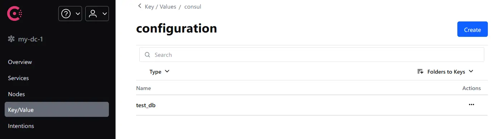
Task: Expand the chevron next to help icon
Action: [x=78, y=14]
